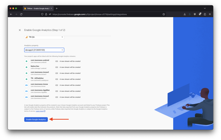Reload the page in the browser

(21, 14)
